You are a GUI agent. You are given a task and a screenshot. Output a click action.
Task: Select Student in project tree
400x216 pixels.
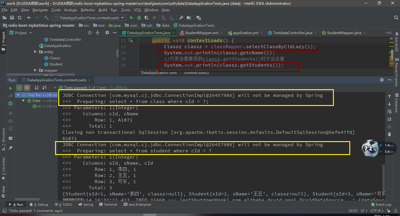(x=56, y=64)
